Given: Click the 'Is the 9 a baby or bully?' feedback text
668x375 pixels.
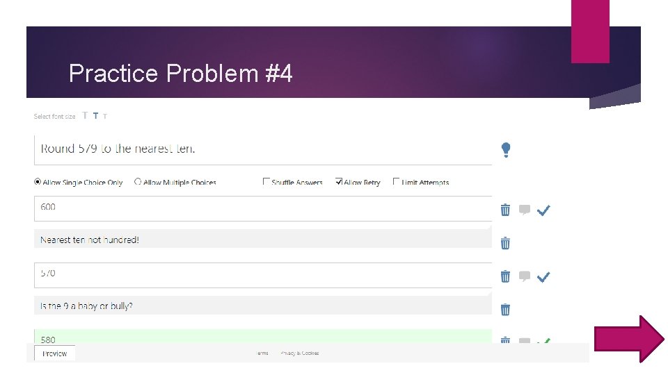Looking at the screenshot, I should [x=86, y=306].
